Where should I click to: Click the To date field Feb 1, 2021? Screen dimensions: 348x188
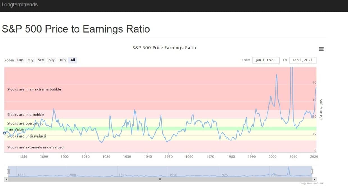tap(303, 60)
